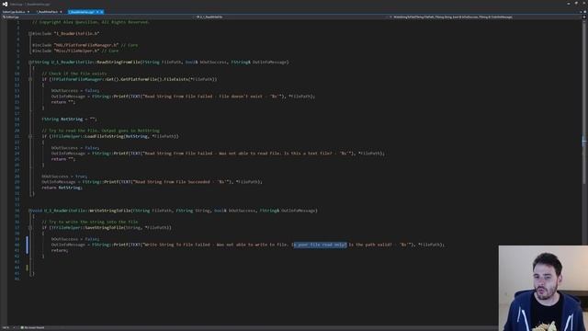This screenshot has height=331, width=588.
Task: Click the LoadFileToString call
Action: [104, 137]
